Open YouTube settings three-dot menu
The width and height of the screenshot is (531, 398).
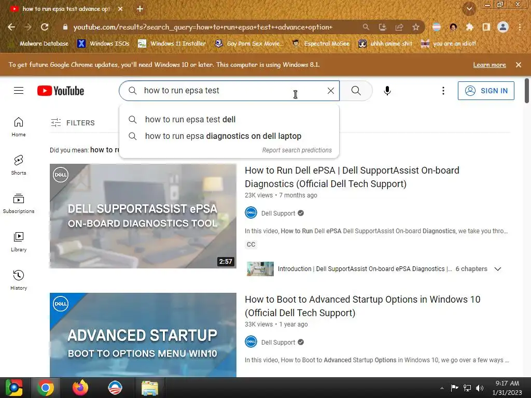443,91
